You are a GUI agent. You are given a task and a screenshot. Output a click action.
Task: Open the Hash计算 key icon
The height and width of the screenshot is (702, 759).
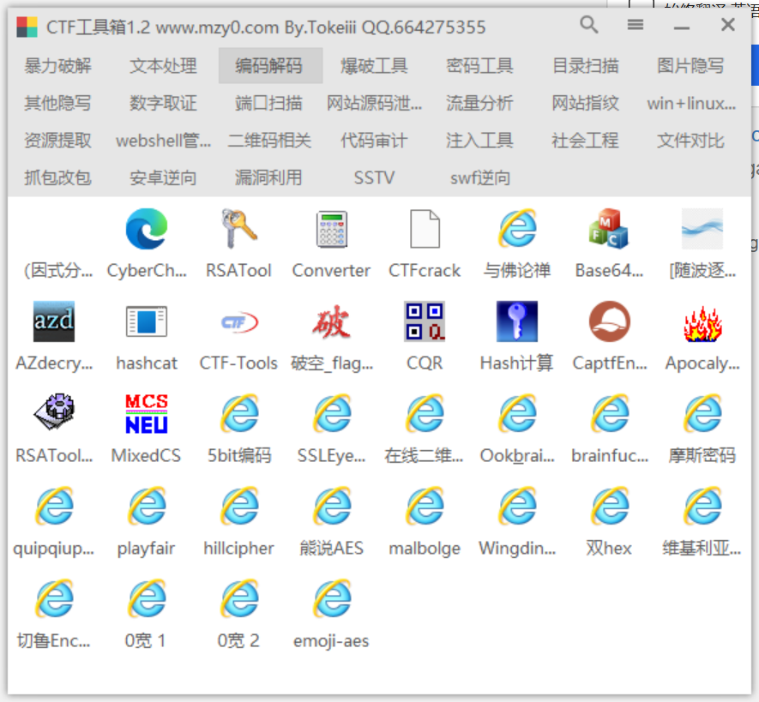click(517, 322)
